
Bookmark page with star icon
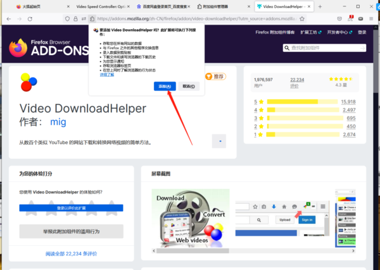(x=302, y=18)
